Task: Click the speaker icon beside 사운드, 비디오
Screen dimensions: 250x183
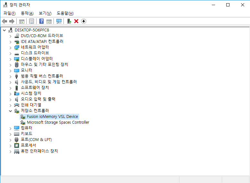Action: point(17,82)
